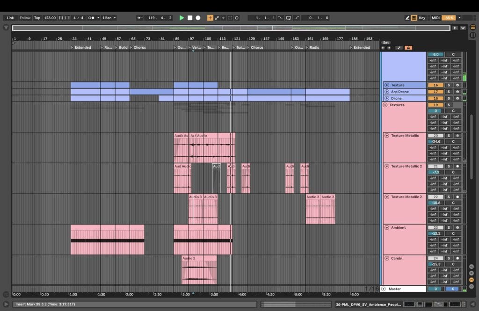Screen dimensions: 479x311
Task: Toggle the Draw Mode pencil icon
Action: tap(407, 18)
